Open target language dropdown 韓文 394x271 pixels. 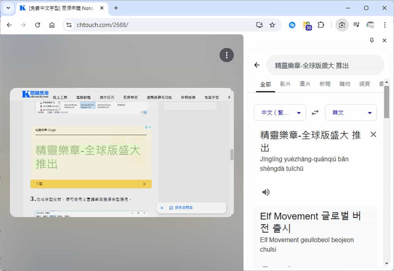click(351, 113)
